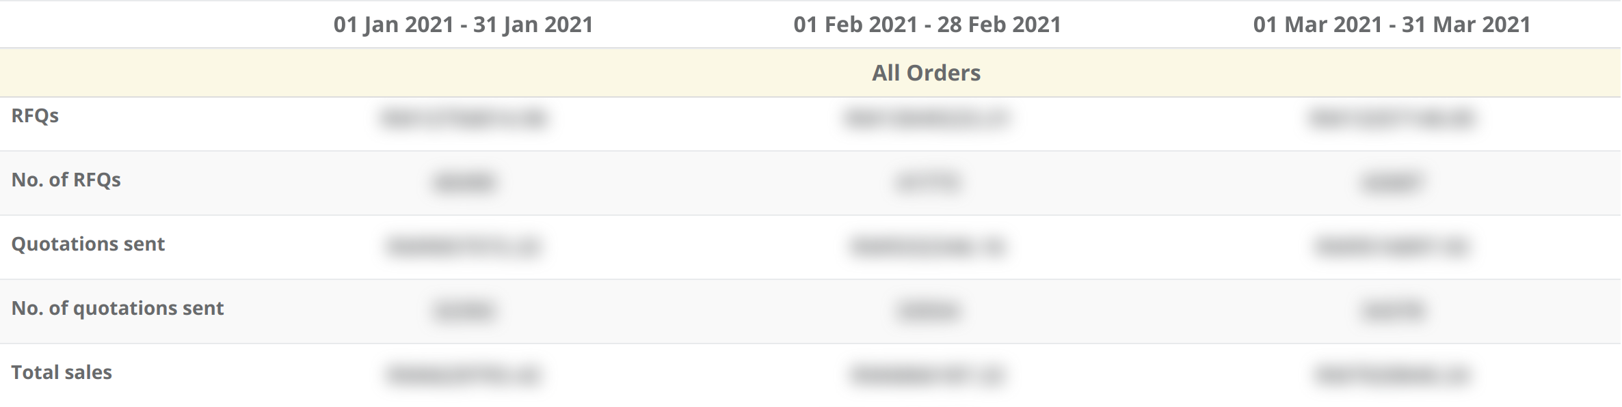Select the Total sales row label

coord(62,372)
